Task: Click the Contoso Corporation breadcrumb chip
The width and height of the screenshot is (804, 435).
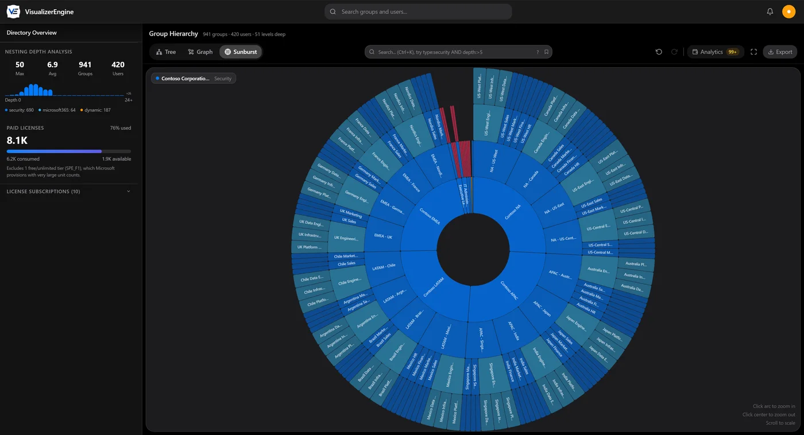Action: (x=194, y=78)
